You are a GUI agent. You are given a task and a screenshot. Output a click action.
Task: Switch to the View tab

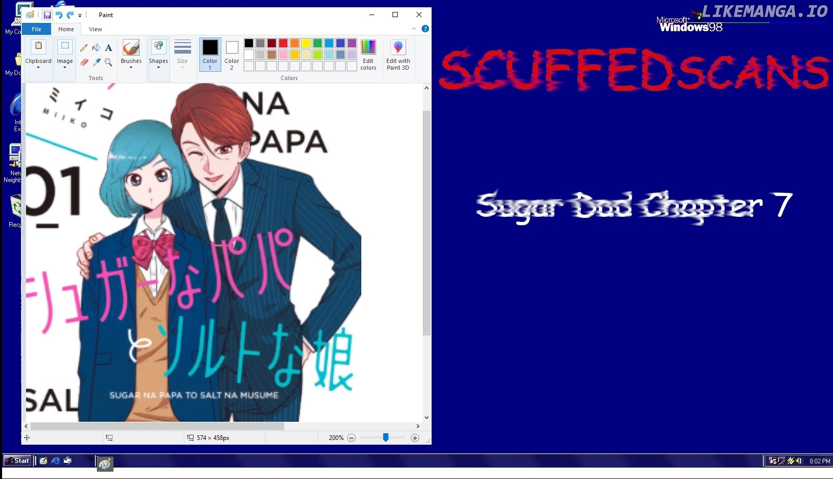95,29
